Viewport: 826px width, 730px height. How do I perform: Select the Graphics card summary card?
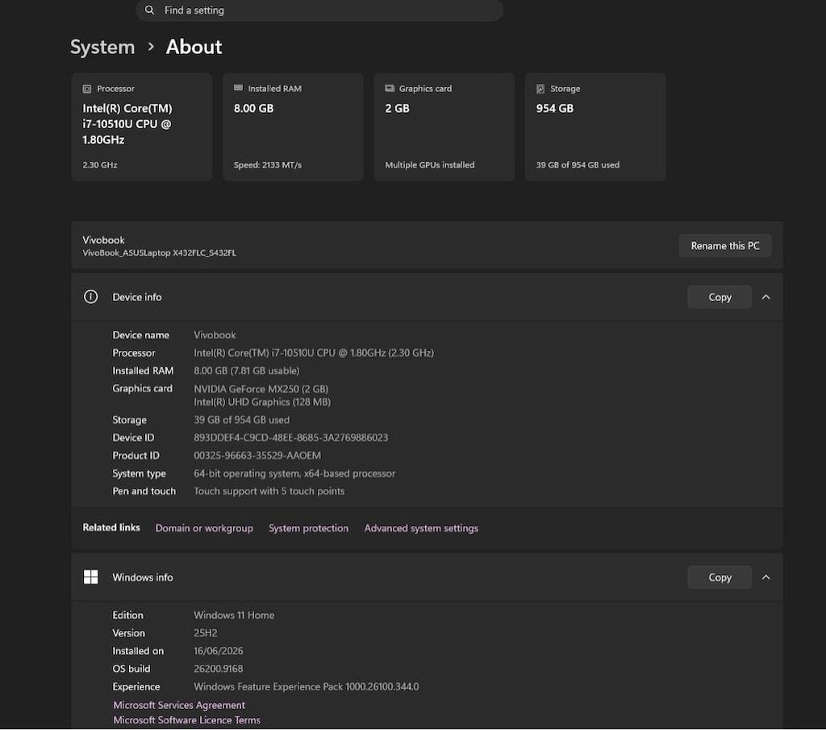point(444,127)
